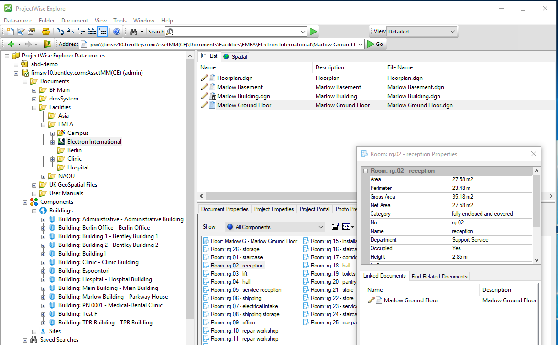
Task: Navigate Back with the green arrow
Action: pos(11,44)
